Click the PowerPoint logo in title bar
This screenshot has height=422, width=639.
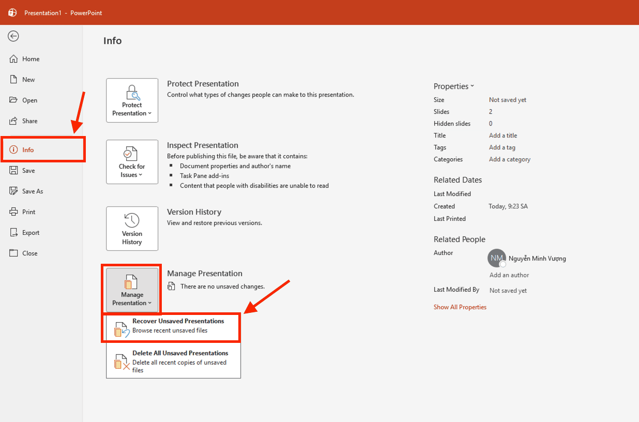point(12,12)
